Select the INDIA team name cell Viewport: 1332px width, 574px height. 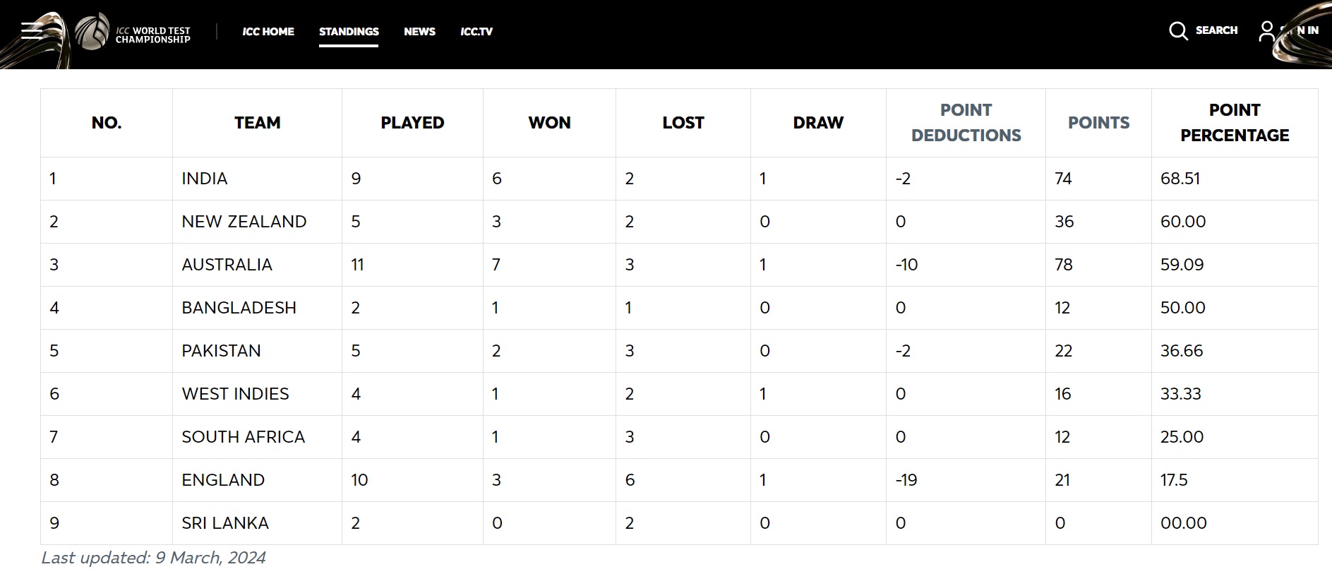205,179
